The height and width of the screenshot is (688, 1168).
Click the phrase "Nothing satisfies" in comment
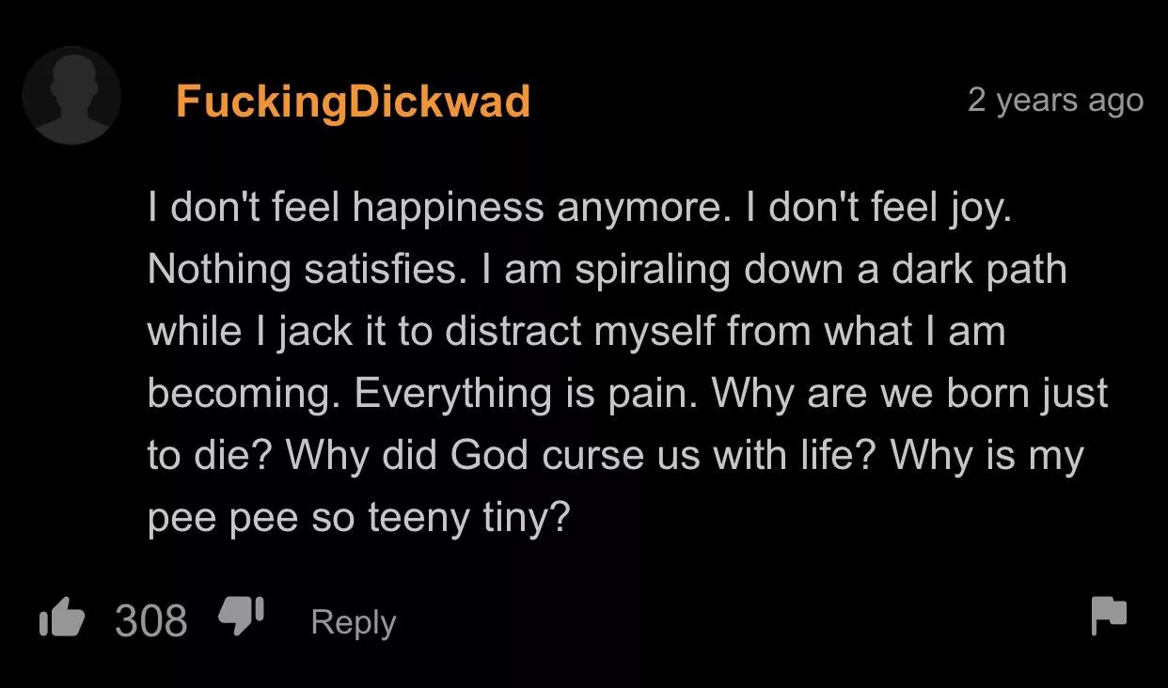302,270
